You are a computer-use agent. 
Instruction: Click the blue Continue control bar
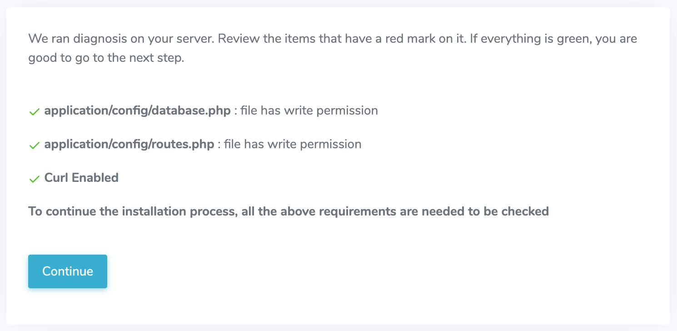[67, 271]
